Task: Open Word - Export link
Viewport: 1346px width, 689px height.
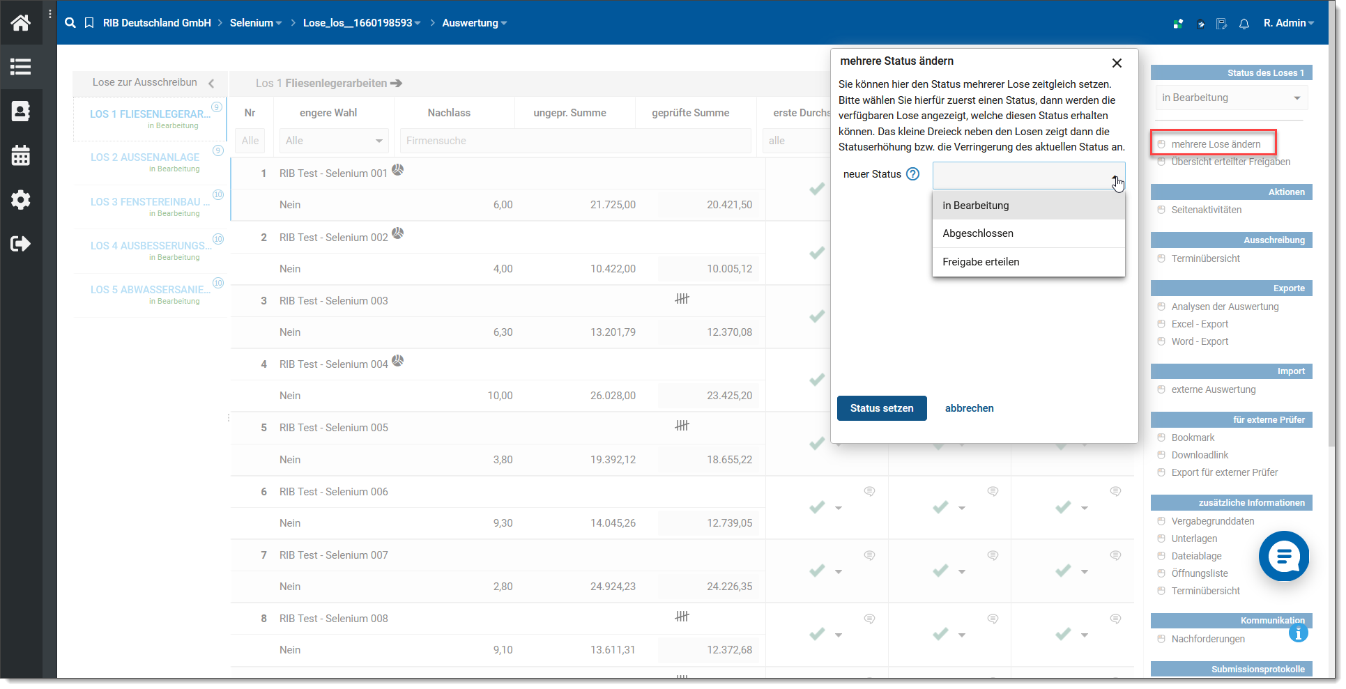Action: point(1200,341)
